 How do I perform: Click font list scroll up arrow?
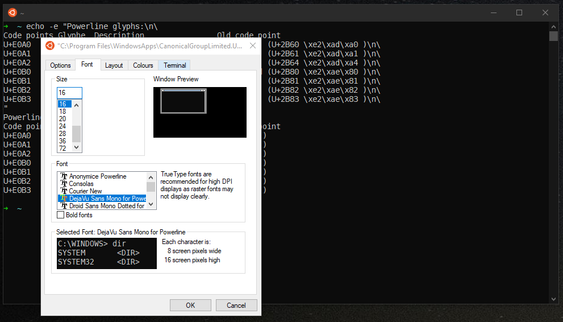click(x=151, y=177)
